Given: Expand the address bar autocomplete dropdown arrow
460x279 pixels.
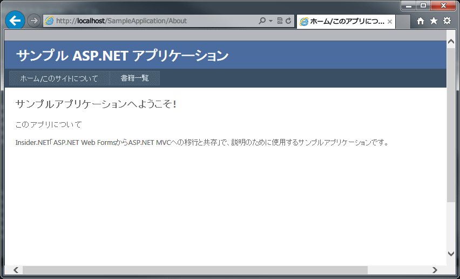Looking at the screenshot, I should pos(270,21).
